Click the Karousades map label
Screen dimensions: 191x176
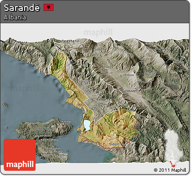(x=34, y=123)
